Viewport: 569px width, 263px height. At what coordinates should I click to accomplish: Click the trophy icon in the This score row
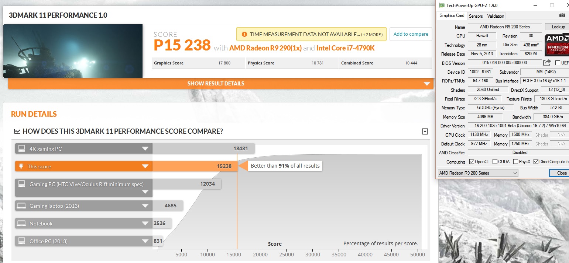[21, 166]
